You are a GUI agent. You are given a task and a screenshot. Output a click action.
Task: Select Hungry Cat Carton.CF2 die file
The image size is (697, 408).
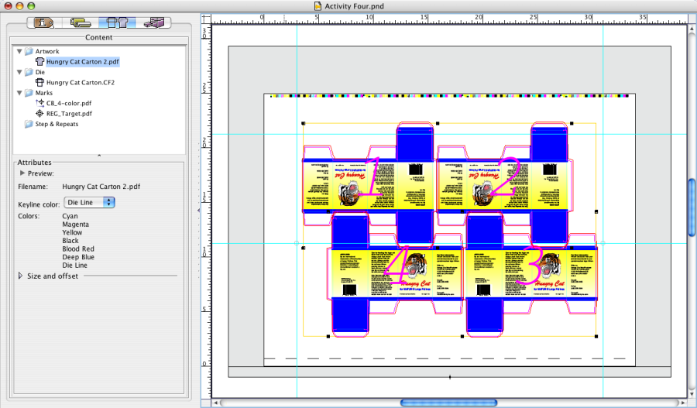pos(81,82)
